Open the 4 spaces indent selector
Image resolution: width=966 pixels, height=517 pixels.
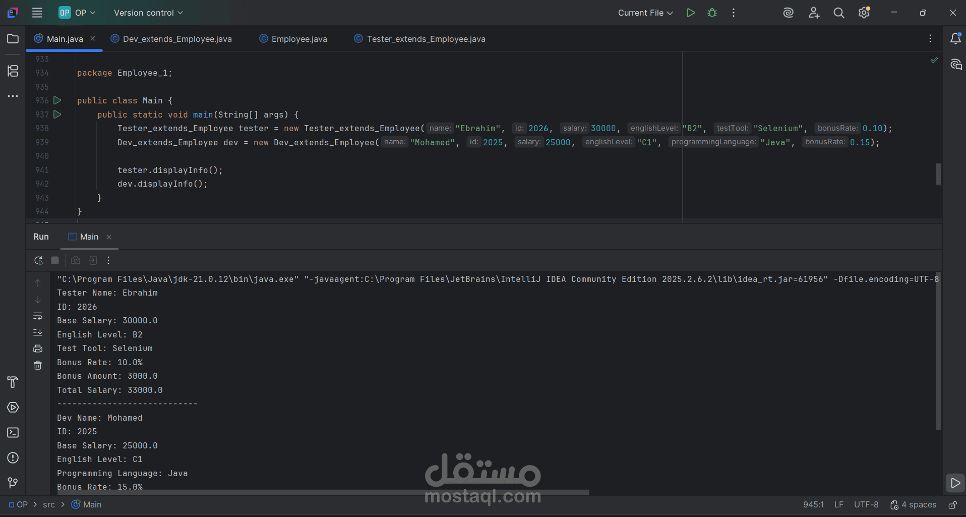913,505
